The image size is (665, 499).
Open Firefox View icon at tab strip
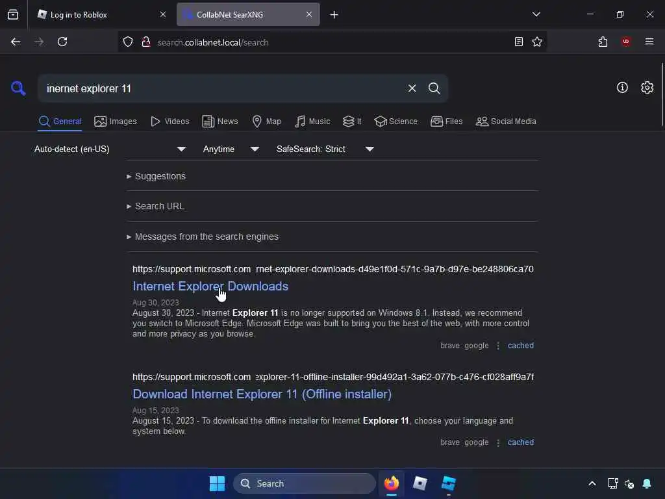point(13,14)
